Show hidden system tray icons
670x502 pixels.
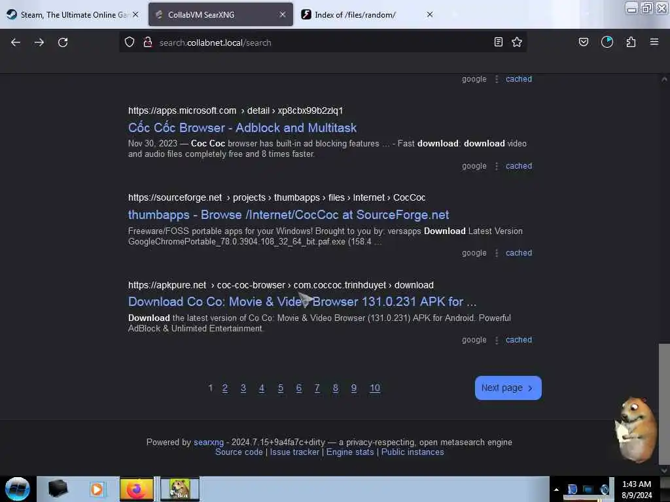pyautogui.click(x=556, y=490)
